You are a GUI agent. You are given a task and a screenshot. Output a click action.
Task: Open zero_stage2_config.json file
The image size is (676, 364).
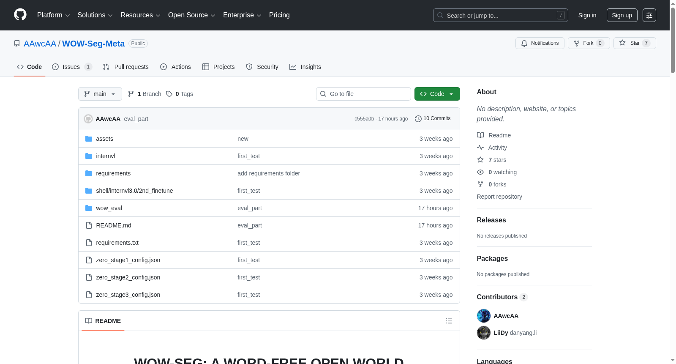coord(128,277)
